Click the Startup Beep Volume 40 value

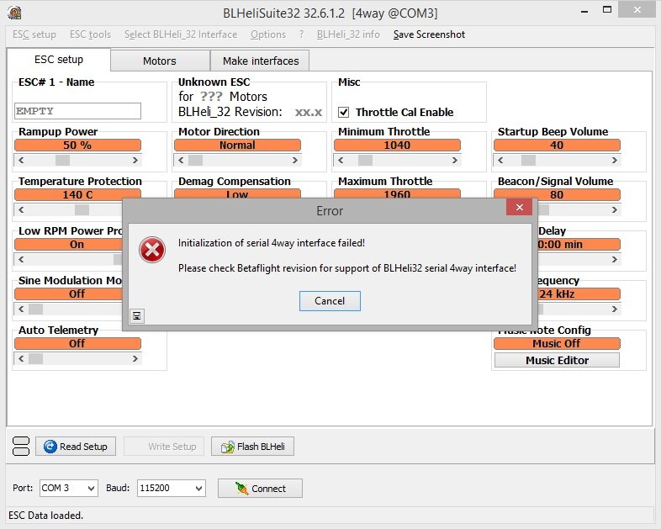[557, 145]
